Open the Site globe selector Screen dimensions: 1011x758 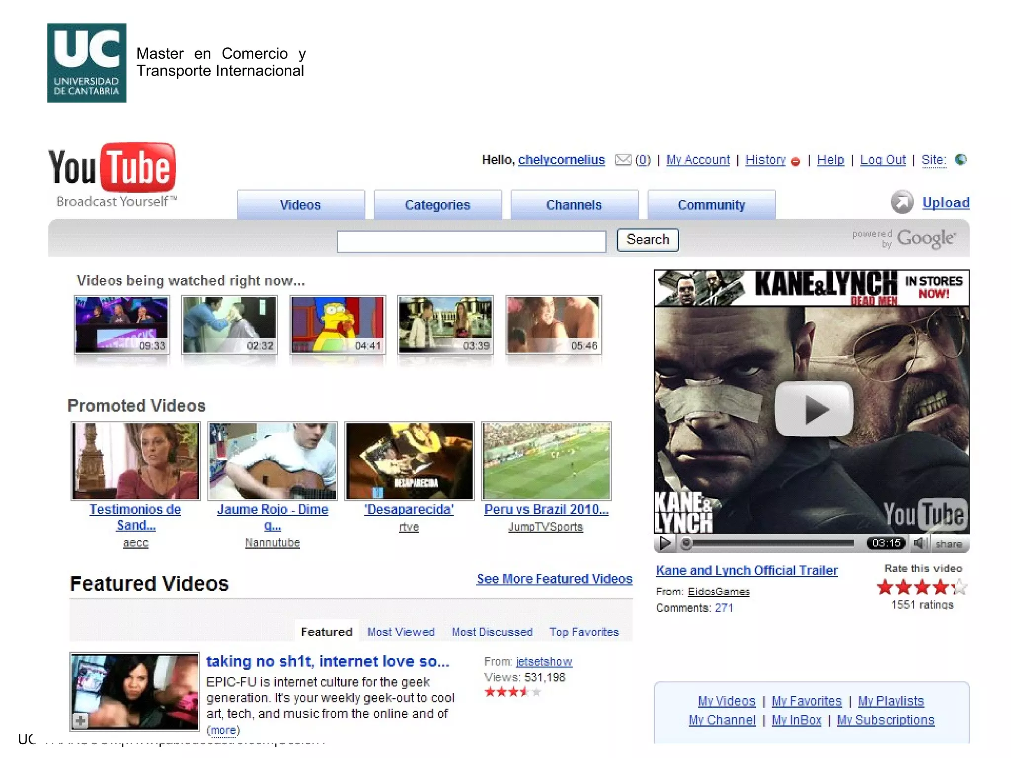[x=961, y=159]
